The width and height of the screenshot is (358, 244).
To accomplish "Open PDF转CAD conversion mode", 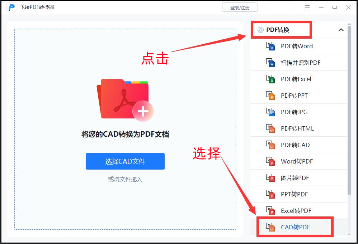I will pos(299,145).
